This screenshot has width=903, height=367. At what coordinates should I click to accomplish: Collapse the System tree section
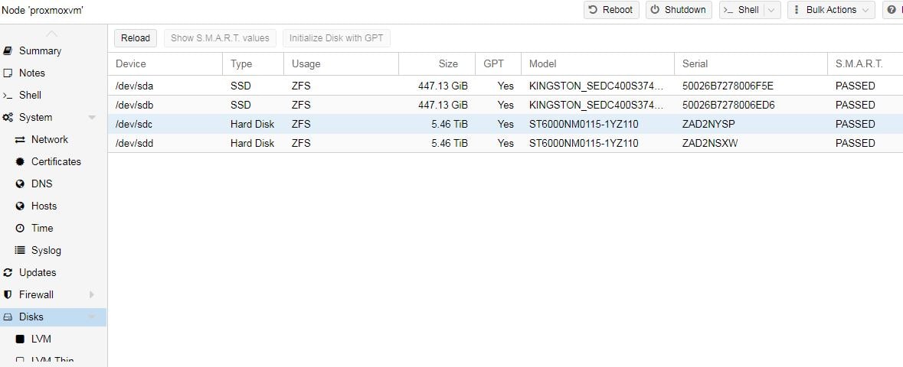pos(92,117)
